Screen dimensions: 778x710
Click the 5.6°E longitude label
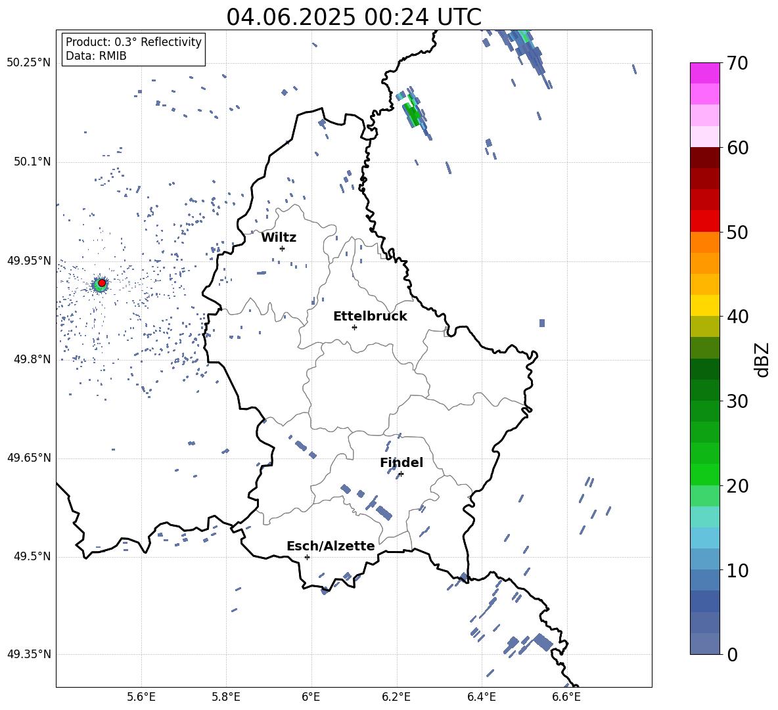141,697
